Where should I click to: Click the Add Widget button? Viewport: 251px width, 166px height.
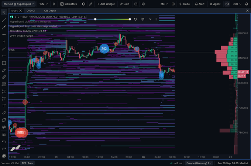[x=106, y=4]
